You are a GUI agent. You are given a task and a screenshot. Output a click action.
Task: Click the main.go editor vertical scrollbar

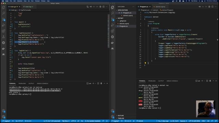pos(108,31)
